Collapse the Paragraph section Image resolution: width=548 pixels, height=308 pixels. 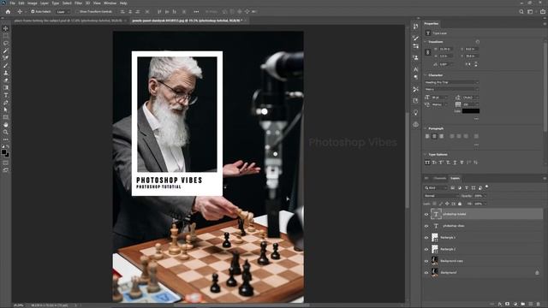(426, 128)
